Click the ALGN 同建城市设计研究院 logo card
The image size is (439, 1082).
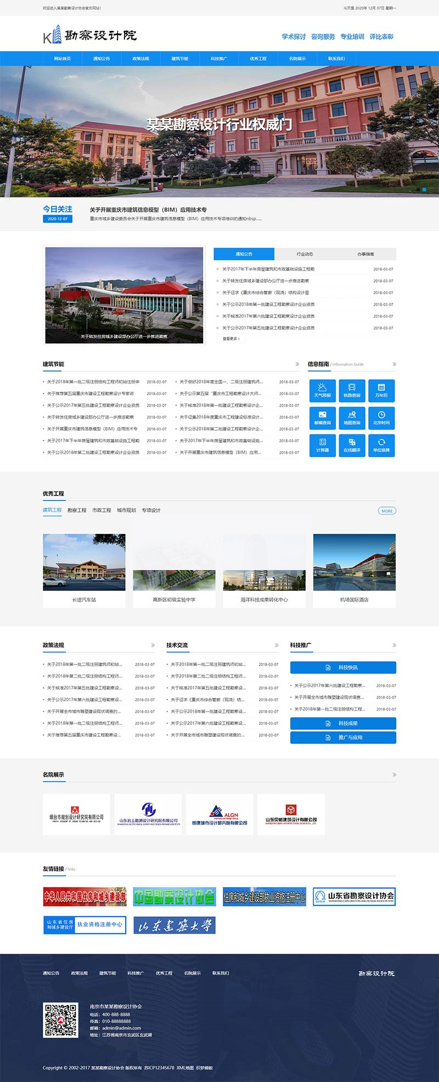(x=219, y=814)
